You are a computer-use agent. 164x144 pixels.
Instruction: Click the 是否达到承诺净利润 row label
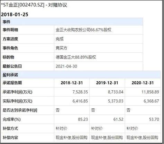(x=20, y=110)
